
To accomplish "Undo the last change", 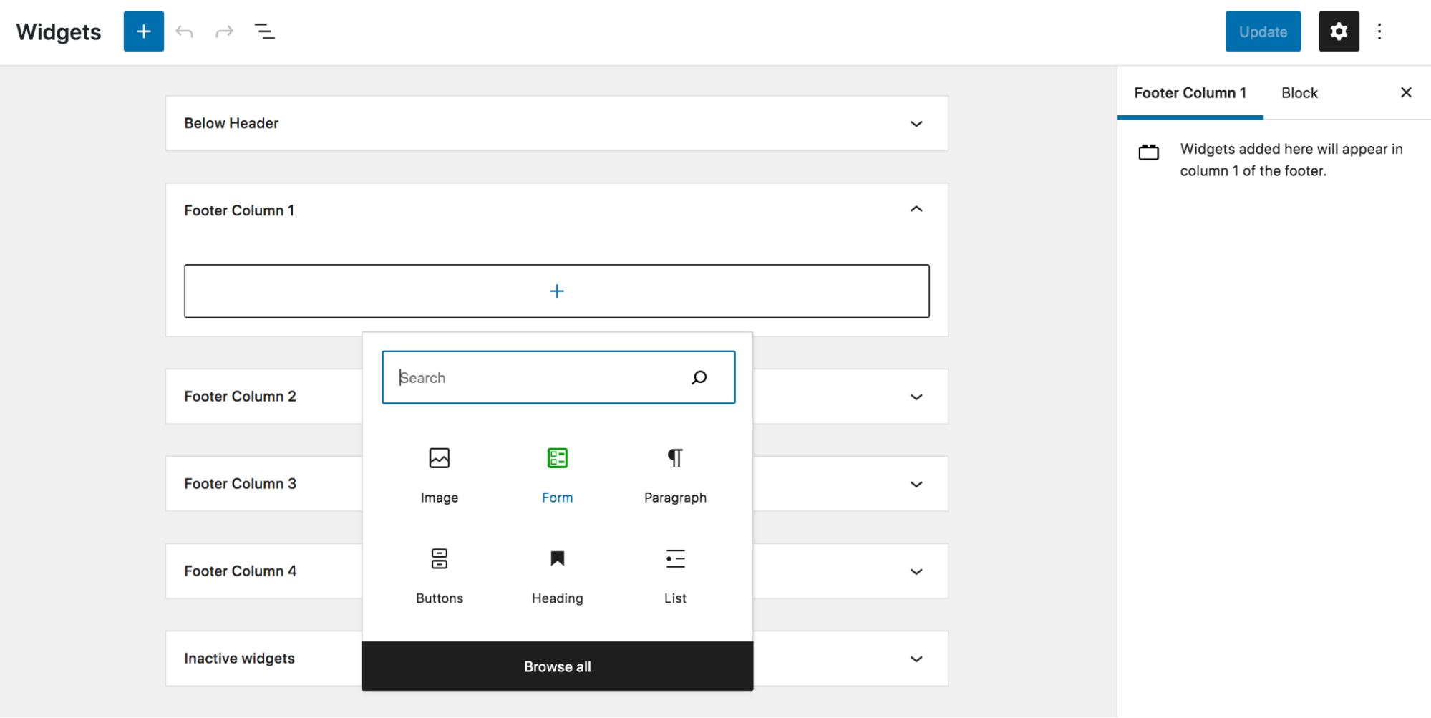I will pyautogui.click(x=185, y=31).
